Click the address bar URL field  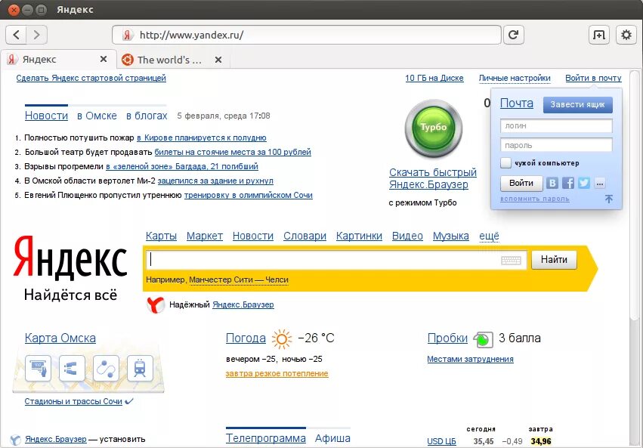tap(306, 35)
